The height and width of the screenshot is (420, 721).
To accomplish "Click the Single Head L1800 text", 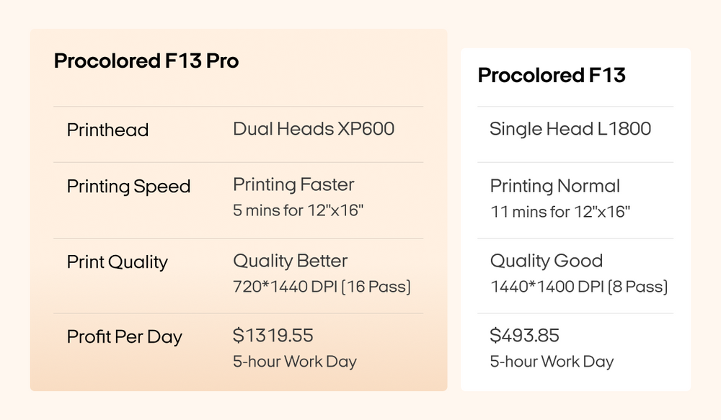I will (570, 129).
